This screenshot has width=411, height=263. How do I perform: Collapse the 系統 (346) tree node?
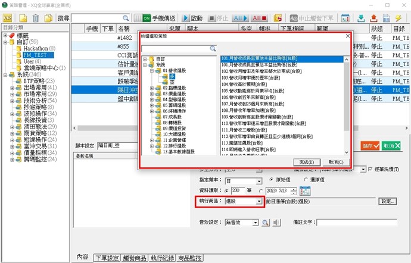tap(5, 75)
